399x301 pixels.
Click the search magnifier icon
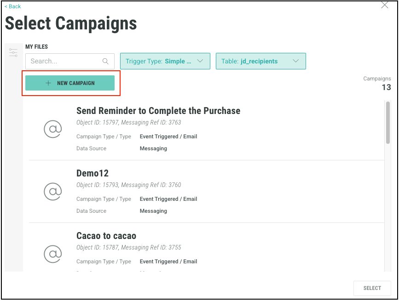click(x=105, y=61)
